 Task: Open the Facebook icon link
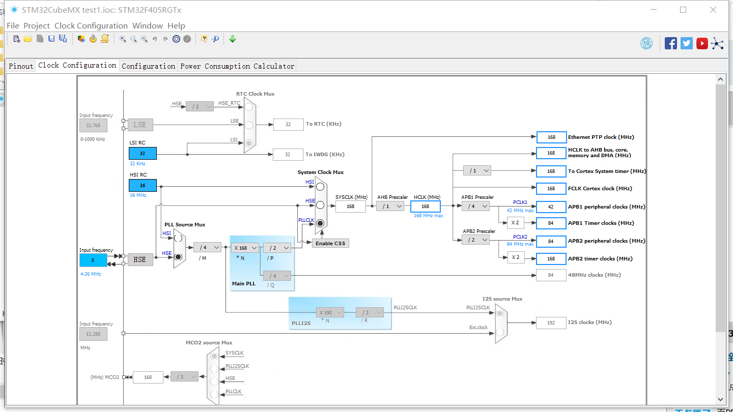point(671,43)
